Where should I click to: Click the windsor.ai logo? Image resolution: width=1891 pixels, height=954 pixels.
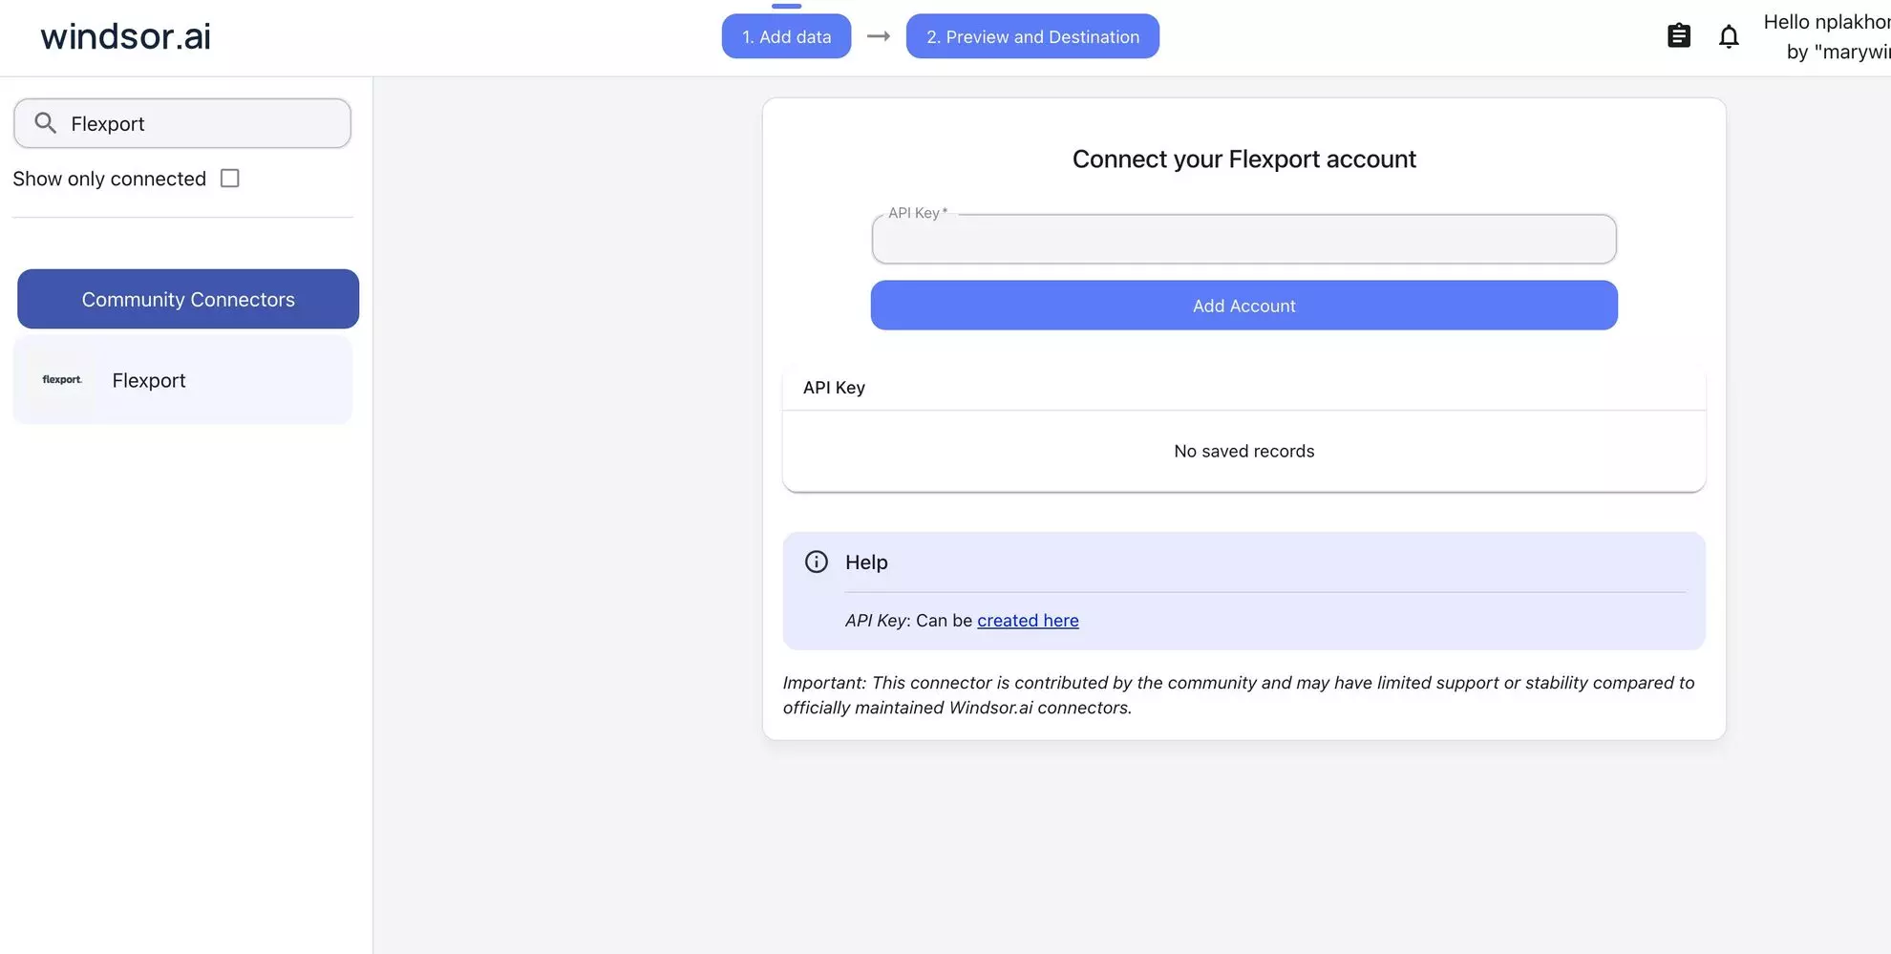click(x=124, y=35)
